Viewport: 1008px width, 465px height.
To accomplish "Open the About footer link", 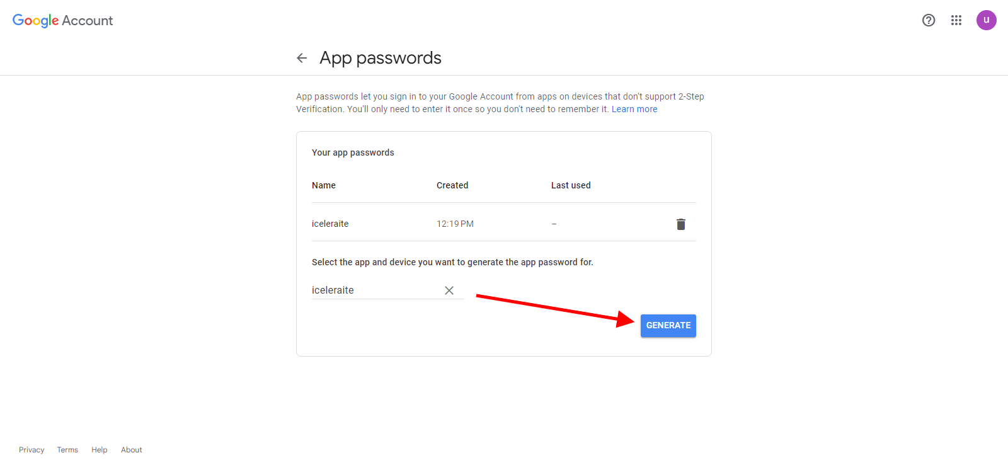I will [132, 450].
